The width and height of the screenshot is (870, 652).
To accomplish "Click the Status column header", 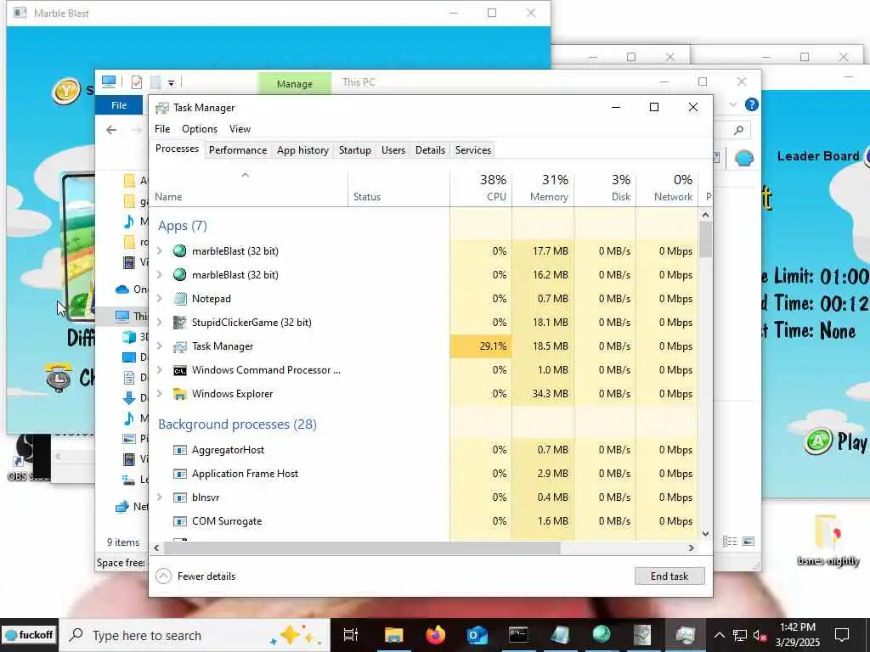I will (399, 188).
